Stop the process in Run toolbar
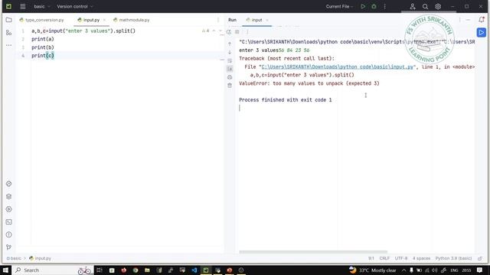 pos(237,32)
